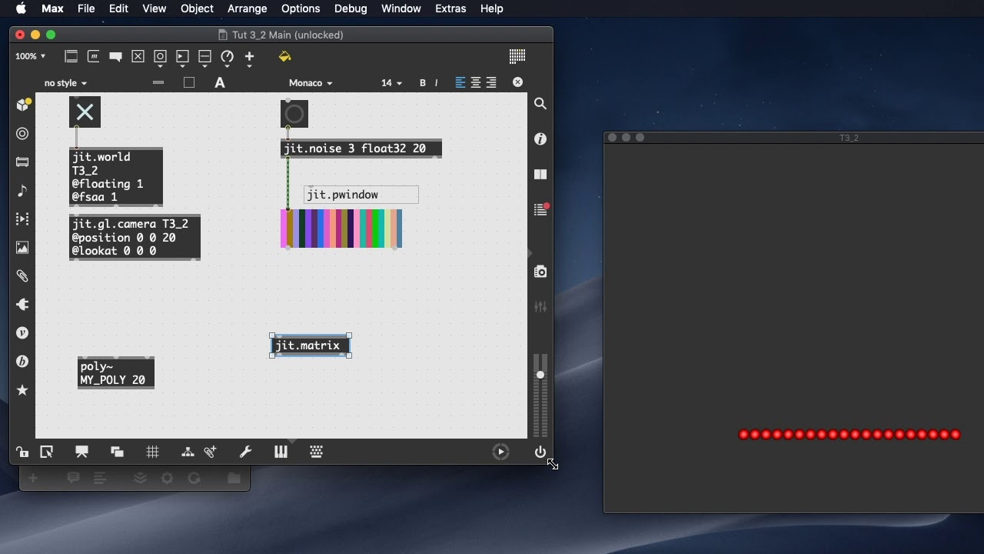Select the yellow paint bucket tool
Viewport: 984px width, 554px height.
(284, 56)
